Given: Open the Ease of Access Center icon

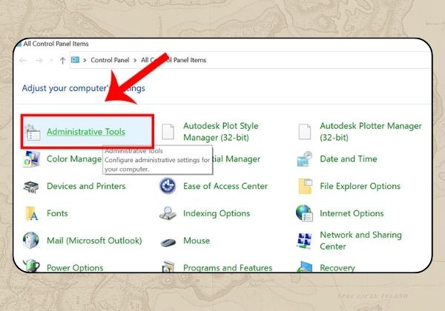Looking at the screenshot, I should pyautogui.click(x=168, y=186).
